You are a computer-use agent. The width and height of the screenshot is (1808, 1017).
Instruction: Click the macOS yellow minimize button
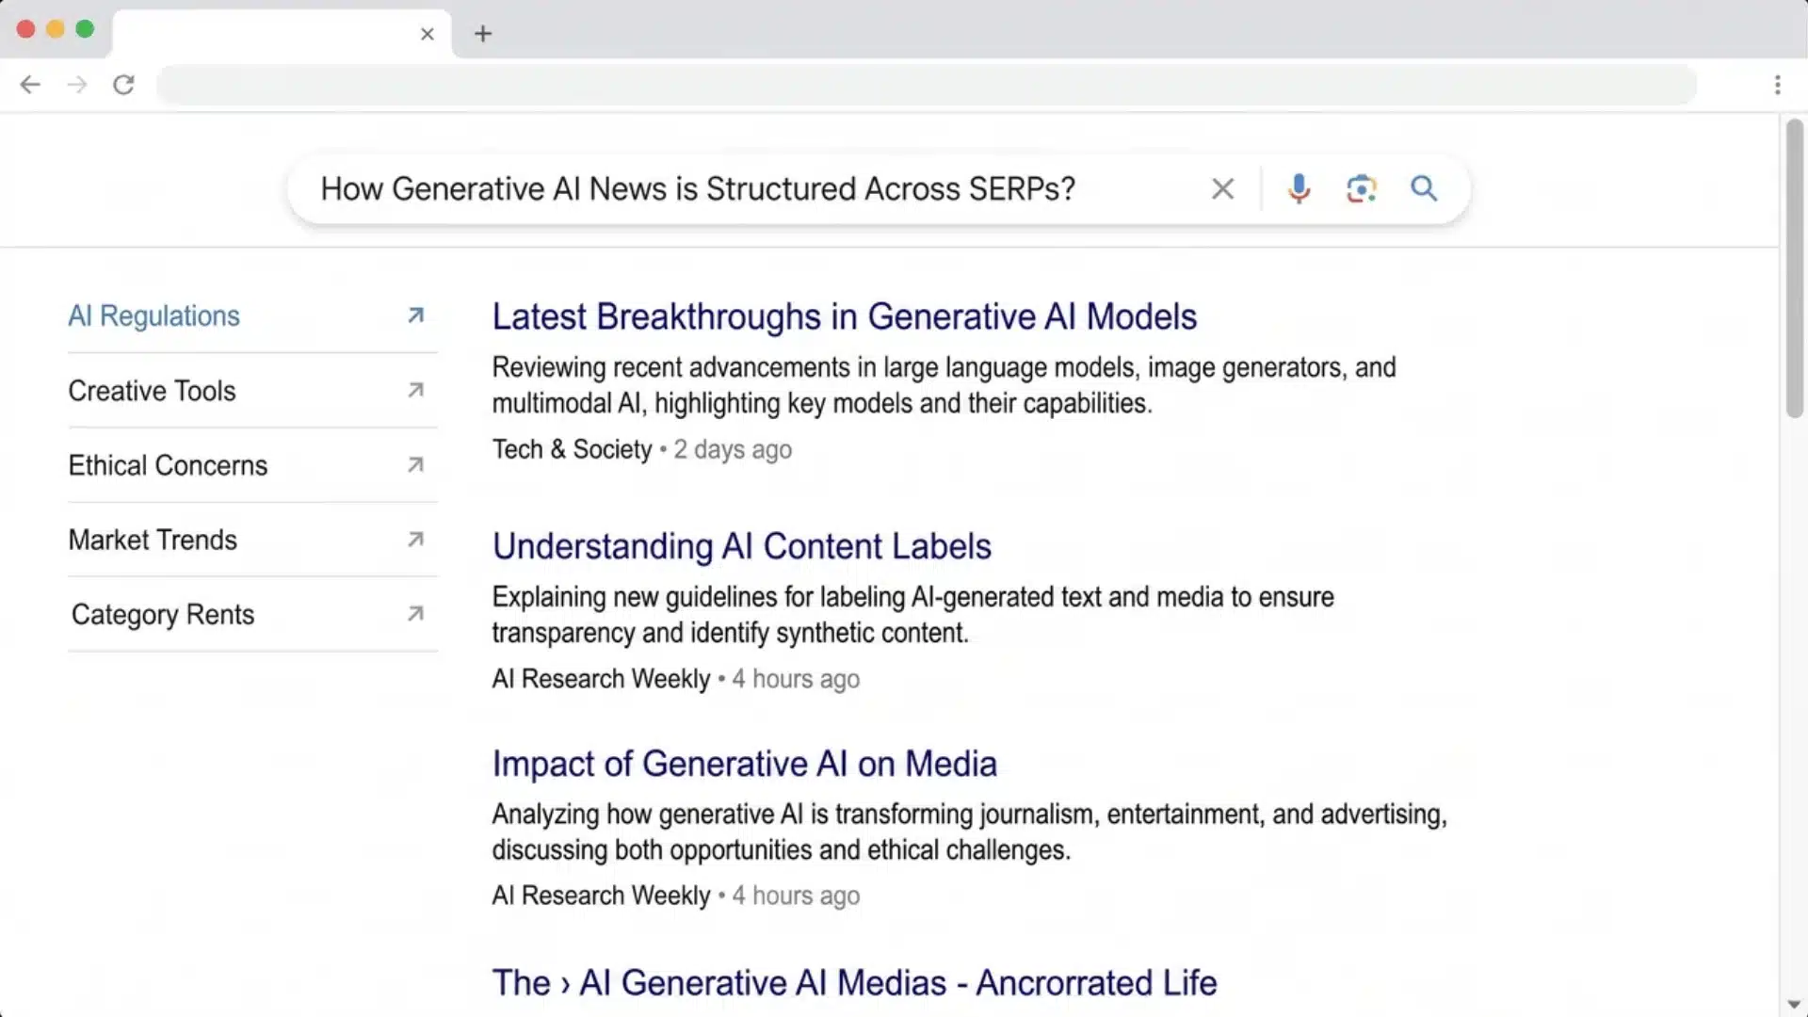(56, 29)
